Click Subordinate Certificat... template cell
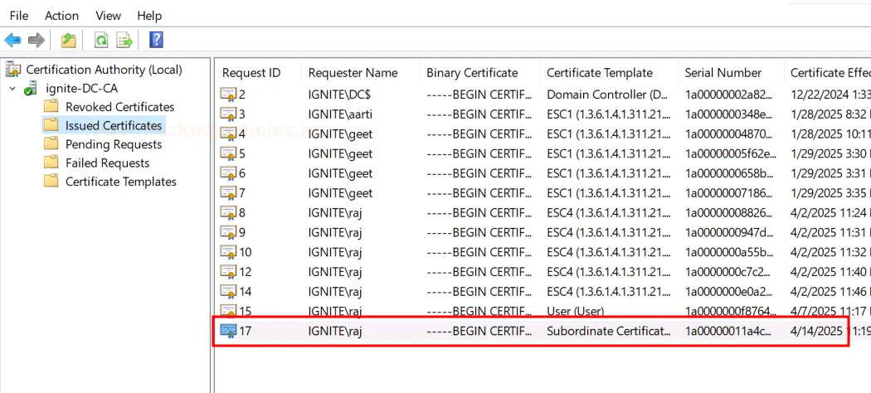The width and height of the screenshot is (871, 393). pos(609,331)
